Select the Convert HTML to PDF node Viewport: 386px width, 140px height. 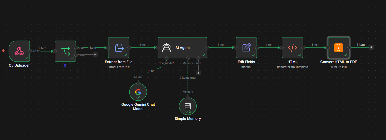click(339, 48)
